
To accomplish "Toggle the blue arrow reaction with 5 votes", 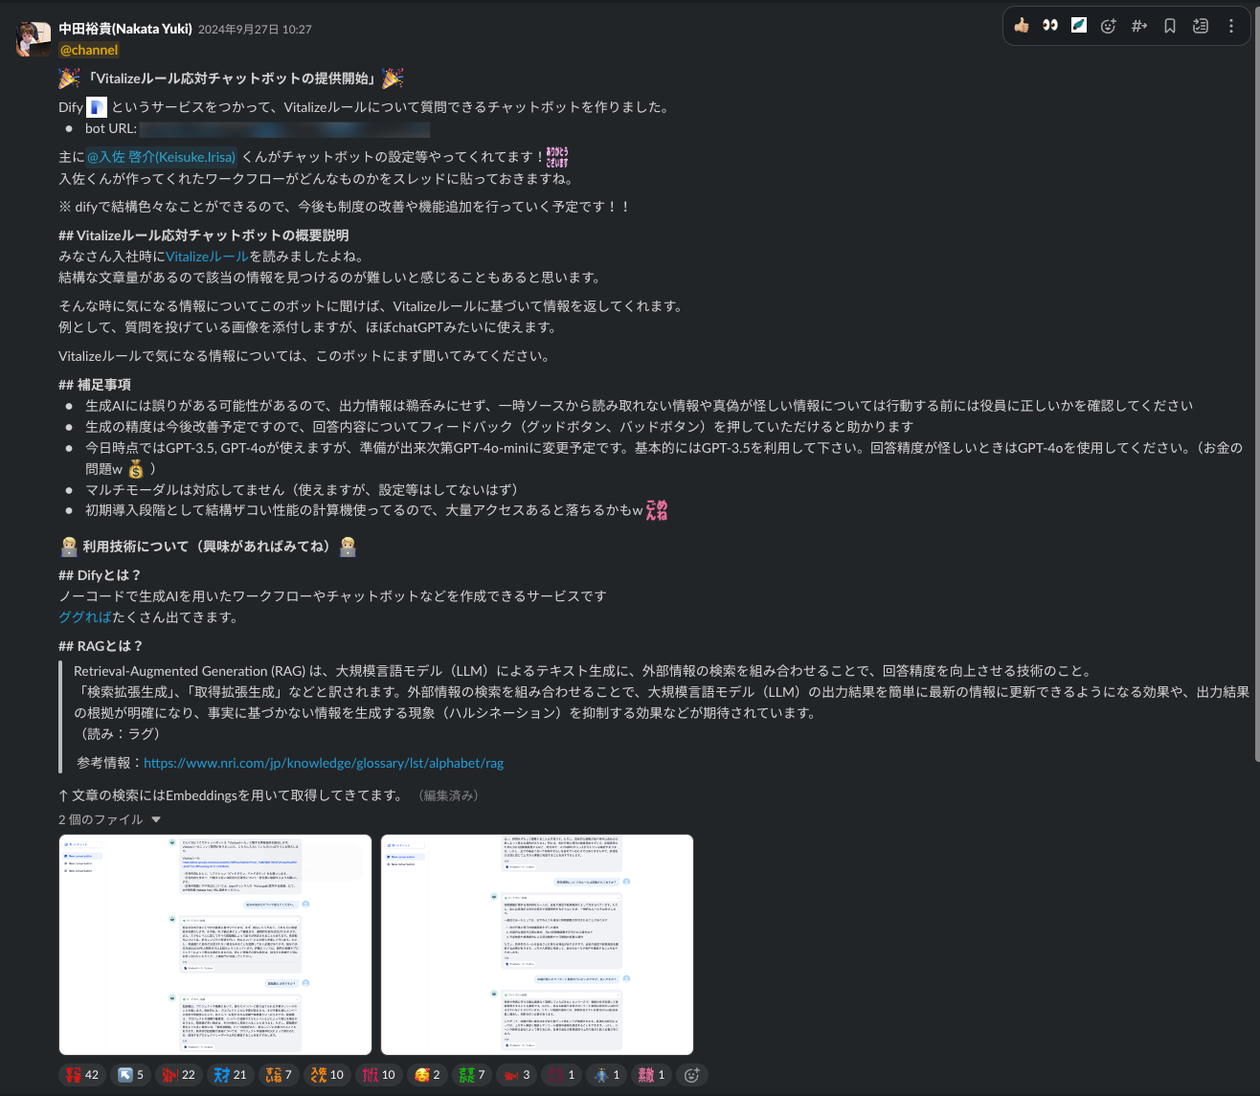I will coord(130,1074).
